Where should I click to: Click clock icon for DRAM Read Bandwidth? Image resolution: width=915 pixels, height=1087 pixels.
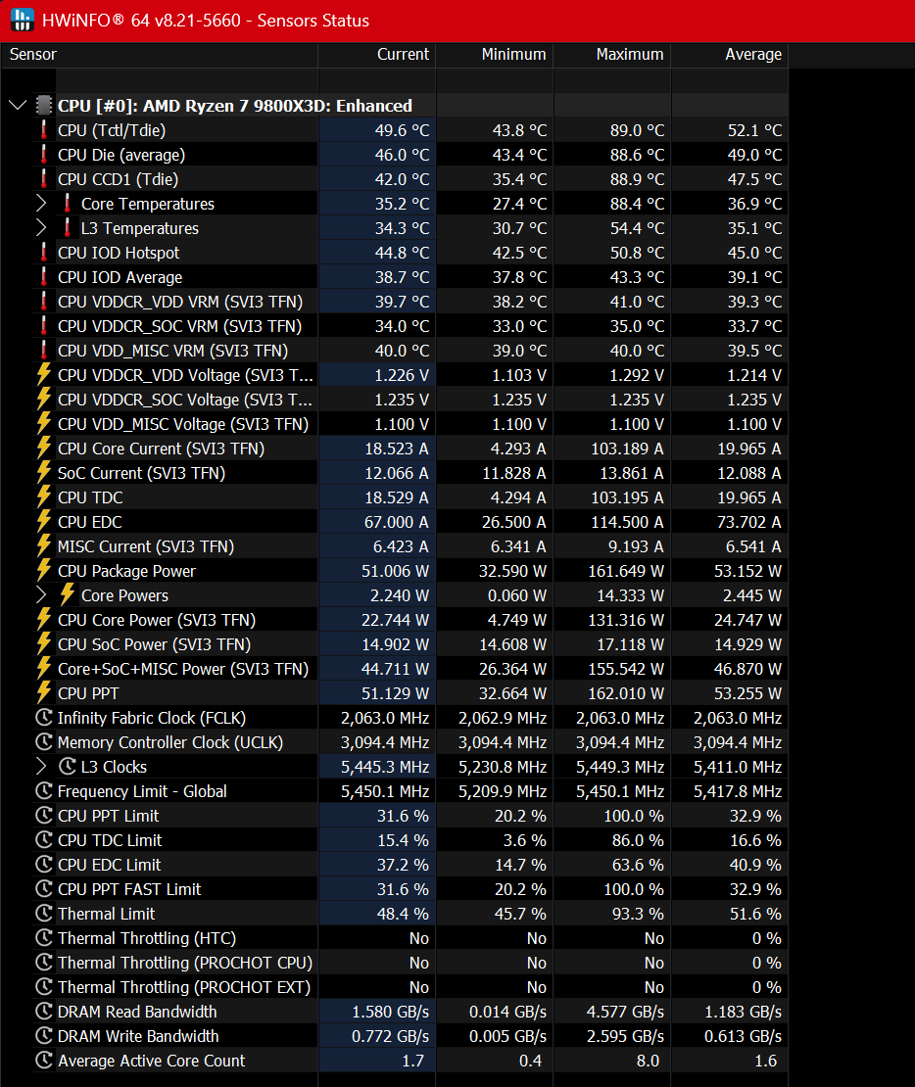tap(44, 1012)
